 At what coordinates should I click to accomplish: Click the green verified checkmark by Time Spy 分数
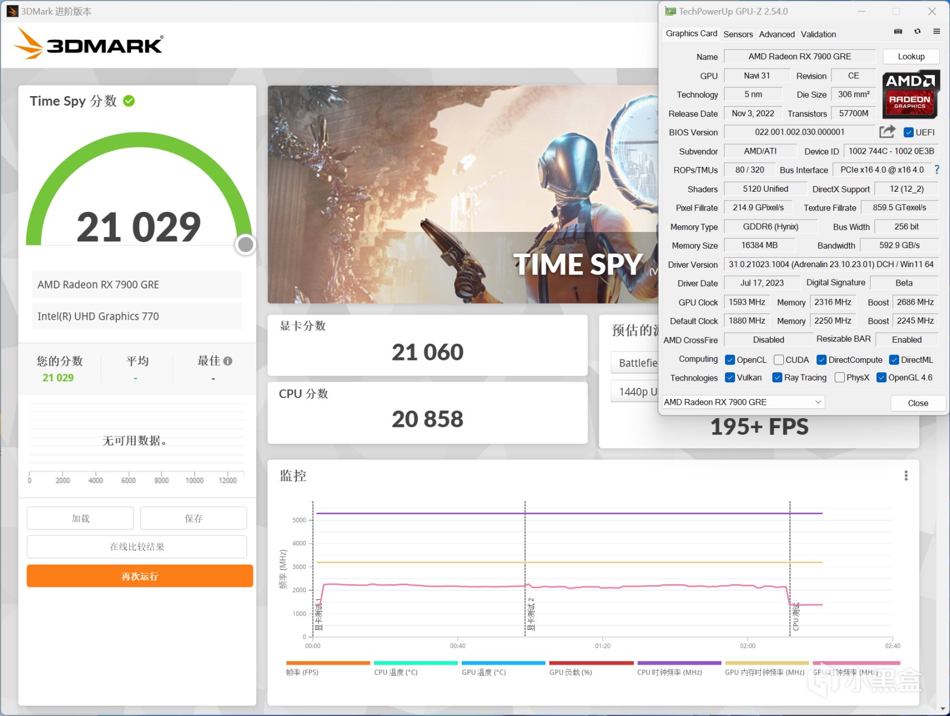pos(129,101)
